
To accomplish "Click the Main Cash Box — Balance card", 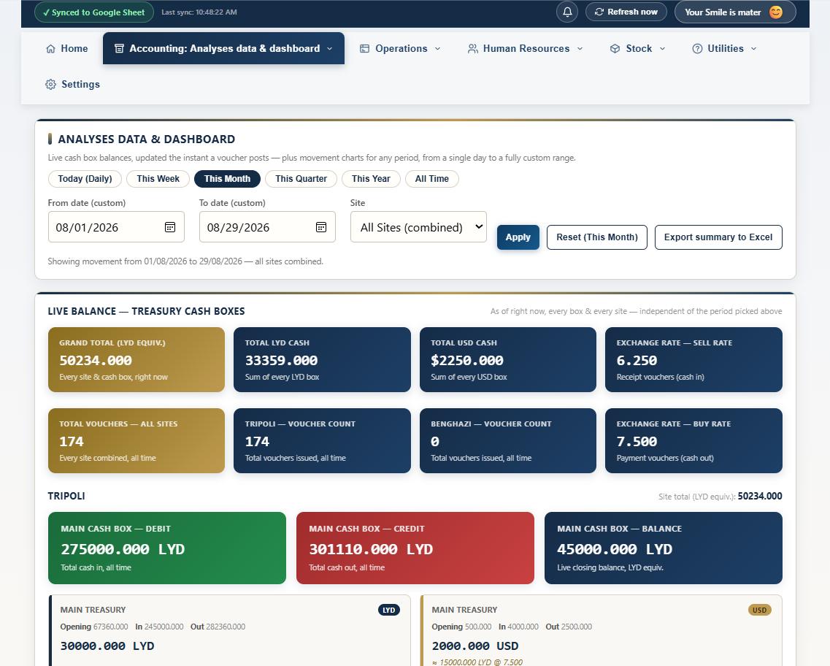I will tap(664, 548).
